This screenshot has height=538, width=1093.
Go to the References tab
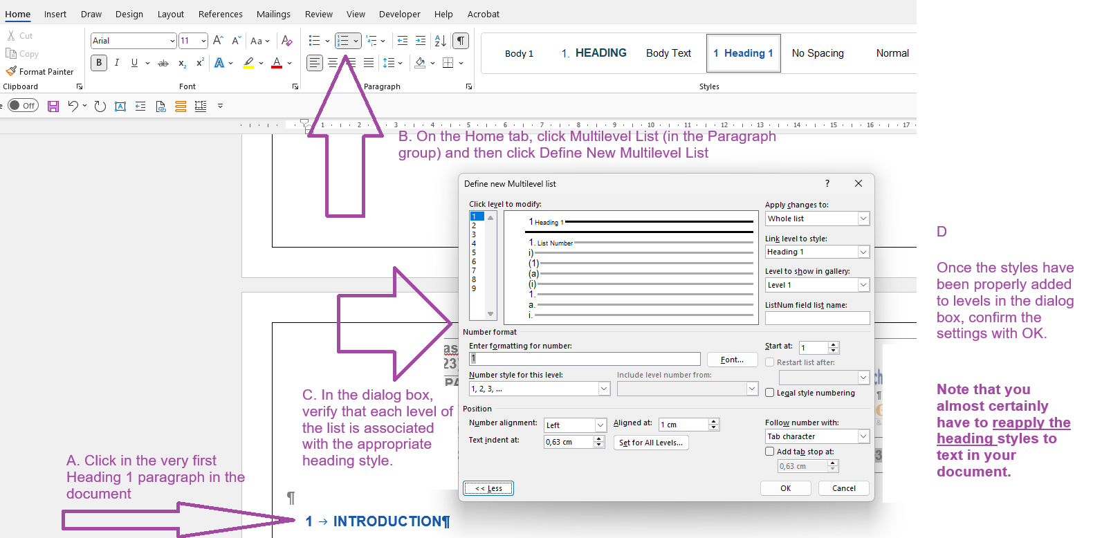click(221, 14)
